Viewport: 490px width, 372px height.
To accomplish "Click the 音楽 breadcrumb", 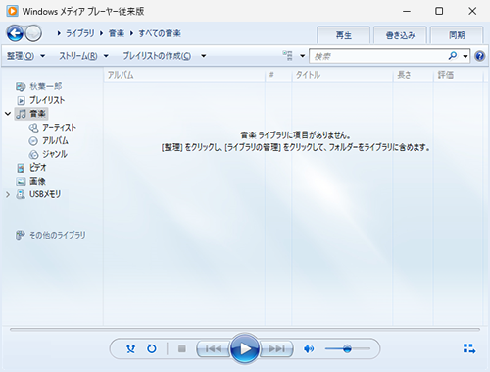I will coord(117,33).
